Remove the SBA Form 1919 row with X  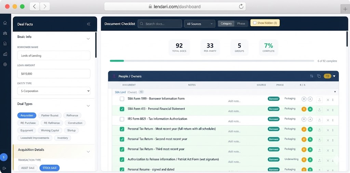click(328, 100)
